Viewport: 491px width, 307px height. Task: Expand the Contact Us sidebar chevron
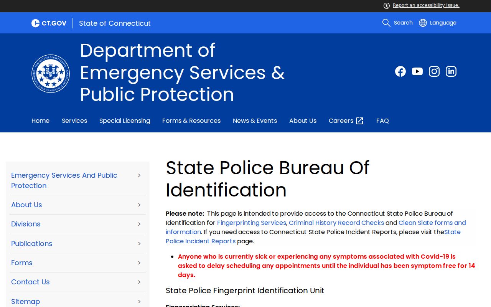click(139, 282)
